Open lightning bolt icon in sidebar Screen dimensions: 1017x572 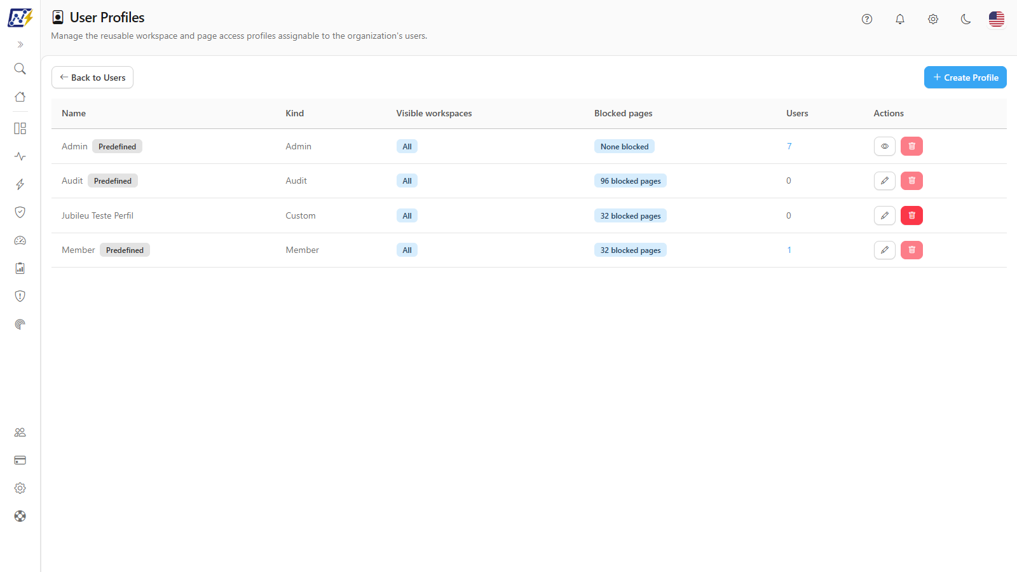point(20,184)
